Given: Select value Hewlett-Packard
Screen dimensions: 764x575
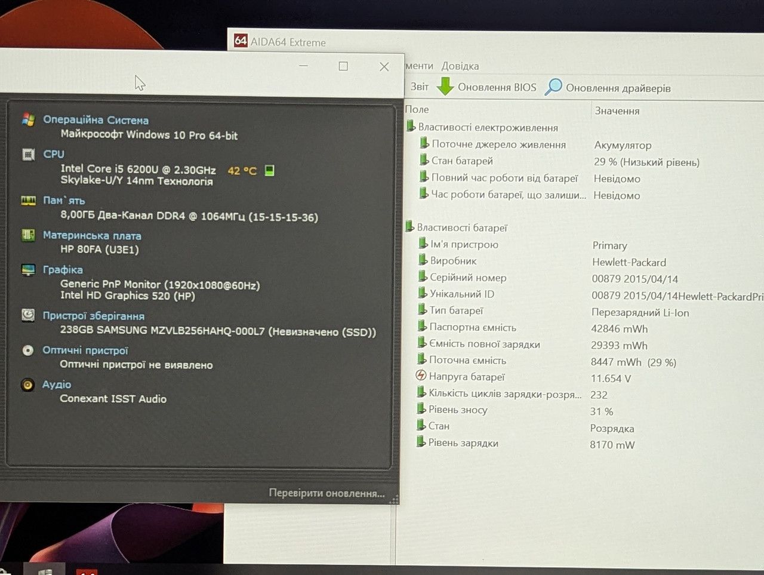Looking at the screenshot, I should (629, 262).
